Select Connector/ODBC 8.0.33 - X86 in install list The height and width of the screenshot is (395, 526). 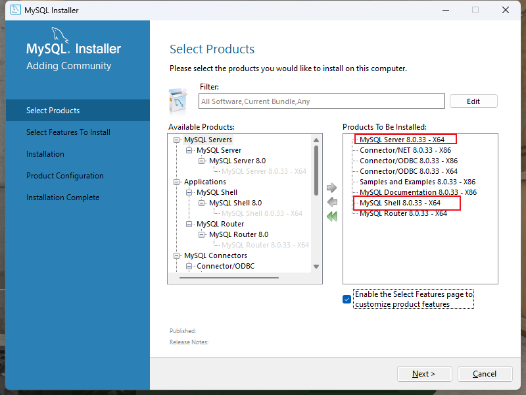(x=408, y=161)
